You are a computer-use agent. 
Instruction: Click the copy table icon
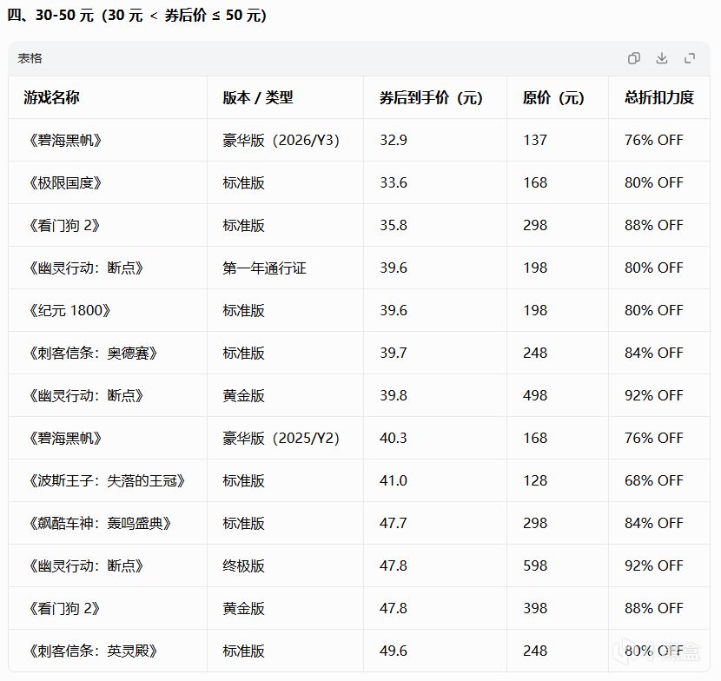click(633, 58)
